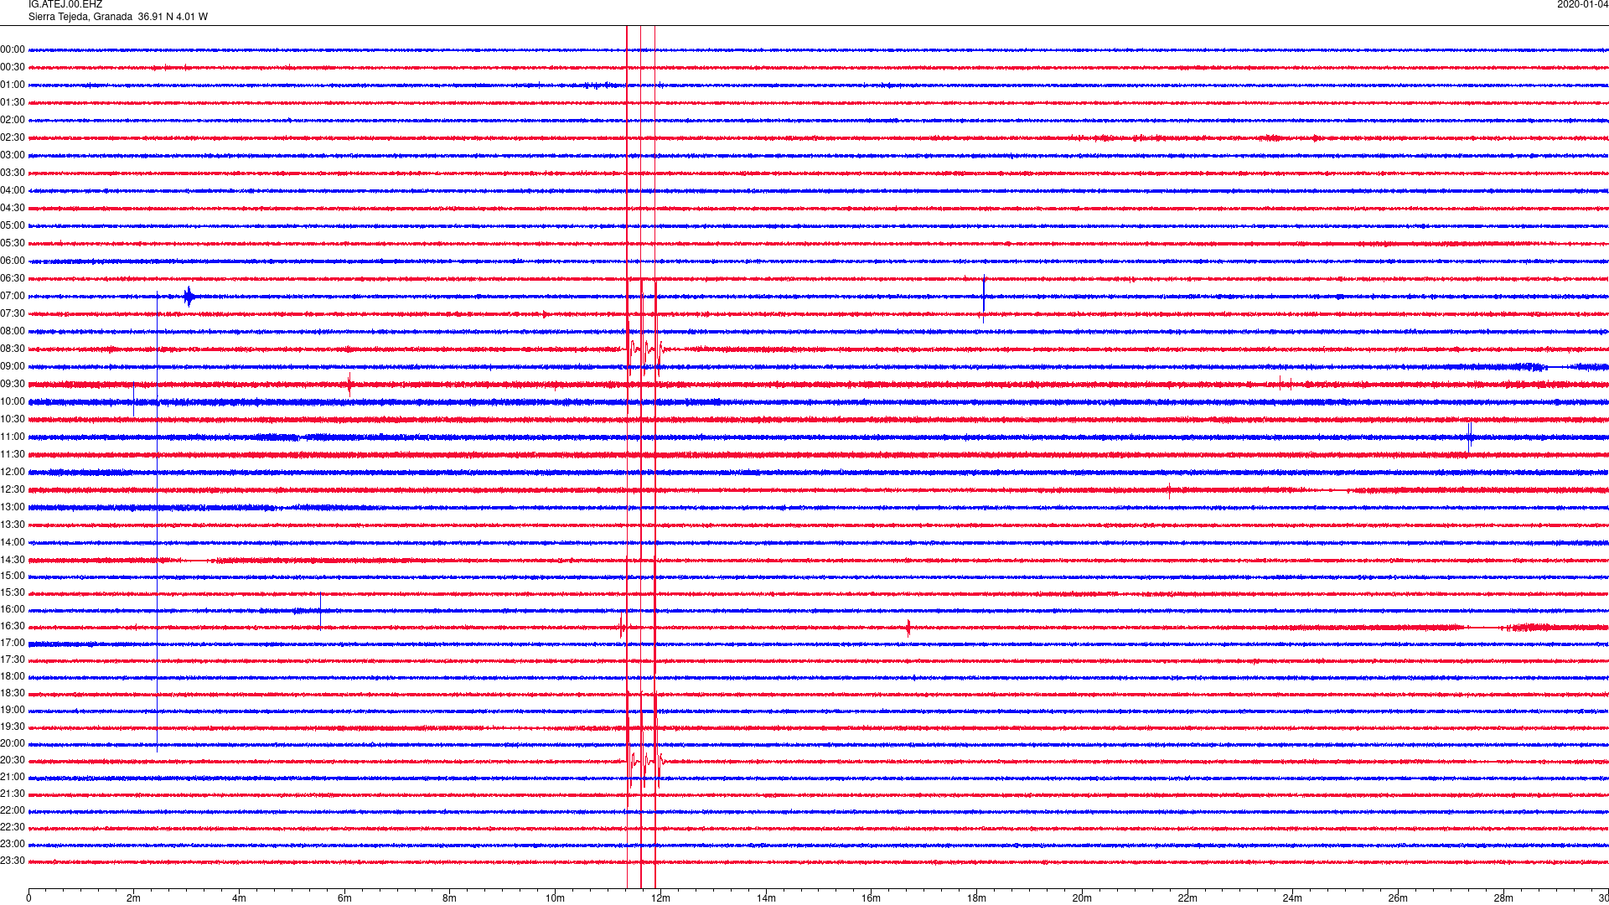Select the 14:30 trace time label
This screenshot has width=1609, height=905.
(13, 560)
